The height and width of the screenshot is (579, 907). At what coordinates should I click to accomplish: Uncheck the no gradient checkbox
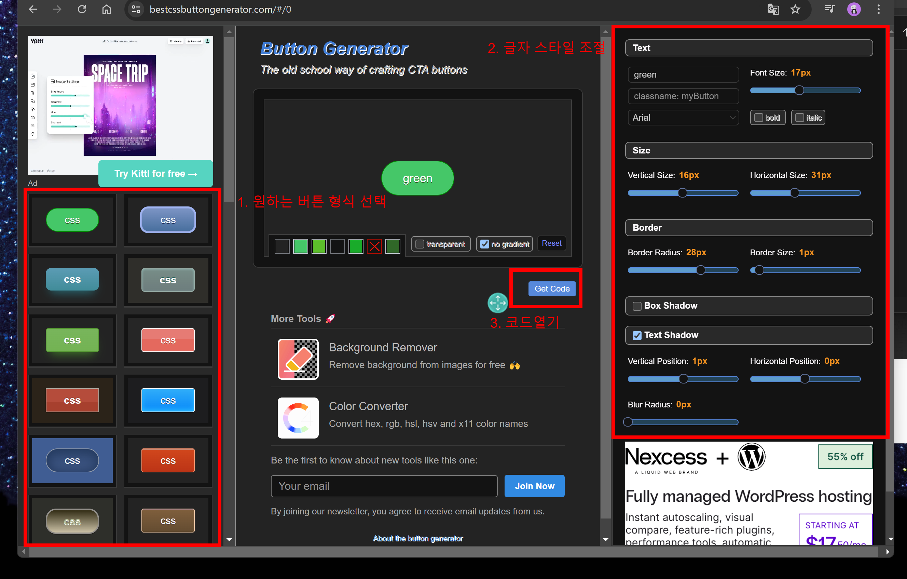click(x=485, y=244)
